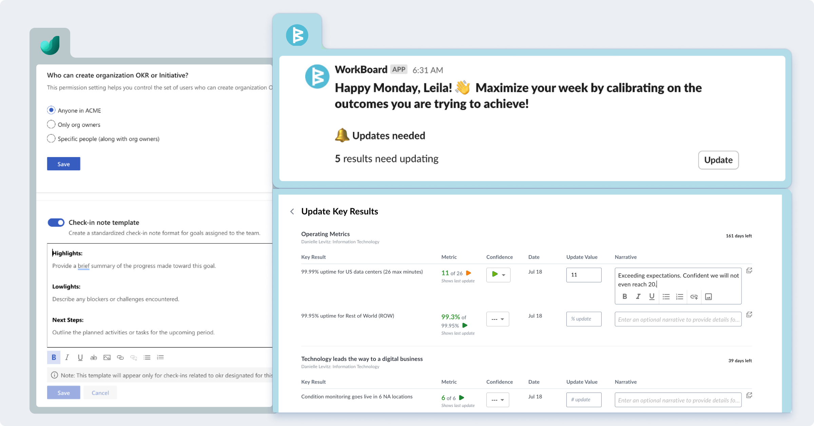Save the organization OKR permission setting
The width and height of the screenshot is (814, 426).
click(x=64, y=164)
